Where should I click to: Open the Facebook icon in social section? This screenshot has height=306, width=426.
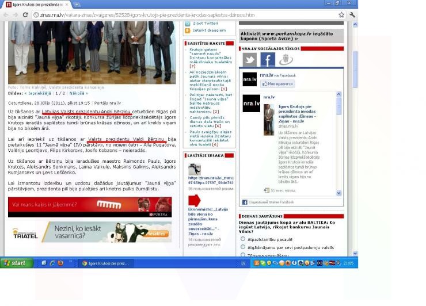point(268,60)
